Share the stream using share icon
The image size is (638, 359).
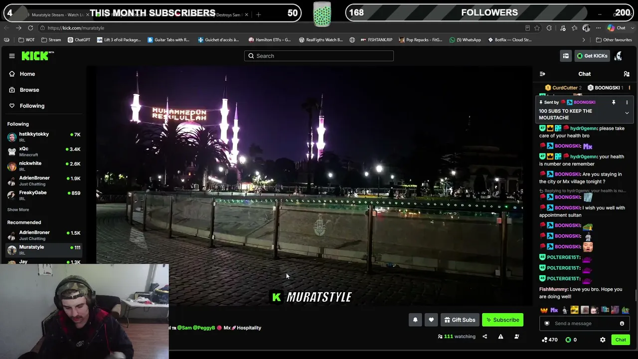[x=484, y=337]
